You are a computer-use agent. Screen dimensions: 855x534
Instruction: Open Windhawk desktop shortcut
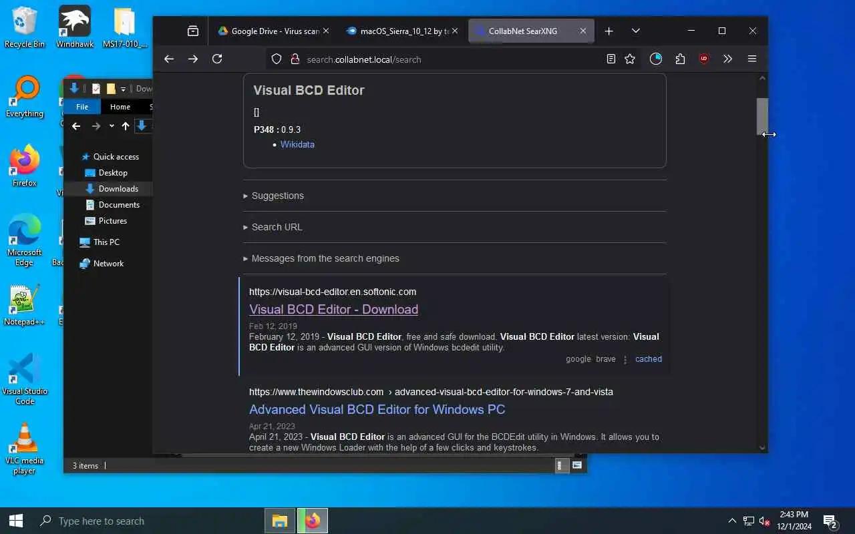point(74,28)
